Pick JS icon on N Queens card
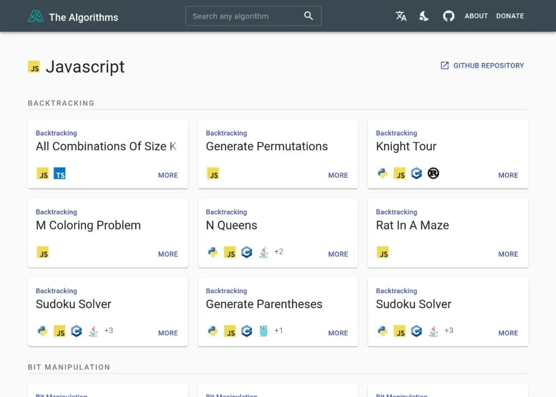 [230, 252]
